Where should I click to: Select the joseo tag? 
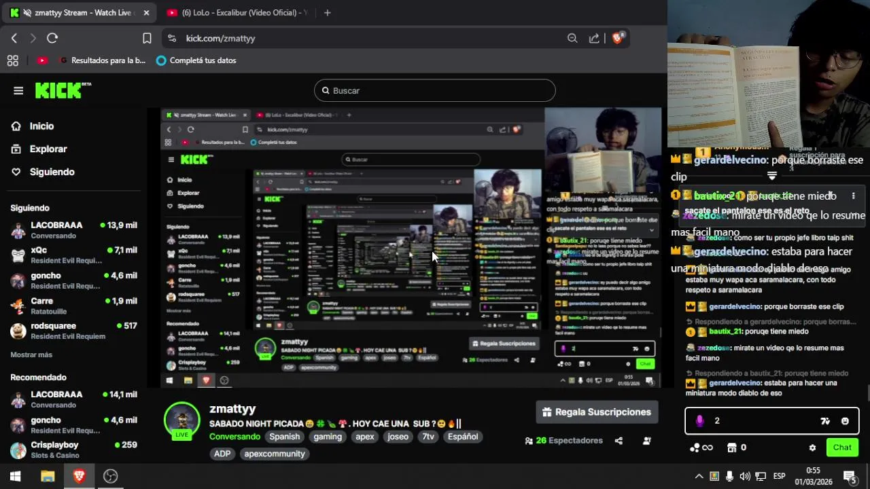click(398, 437)
